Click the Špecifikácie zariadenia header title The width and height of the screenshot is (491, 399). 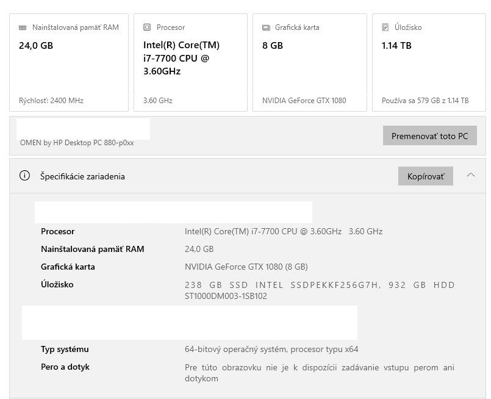(82, 176)
